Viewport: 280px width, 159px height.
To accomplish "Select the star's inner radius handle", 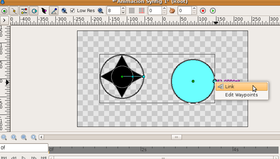I will (133, 76).
